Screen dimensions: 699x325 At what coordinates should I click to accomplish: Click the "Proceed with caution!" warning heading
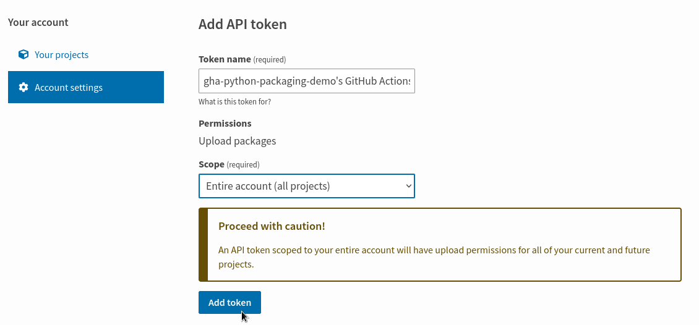(x=272, y=226)
